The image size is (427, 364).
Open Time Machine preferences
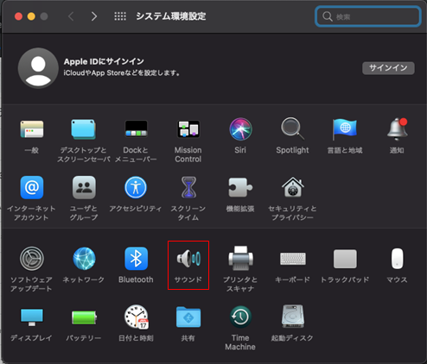point(240,317)
